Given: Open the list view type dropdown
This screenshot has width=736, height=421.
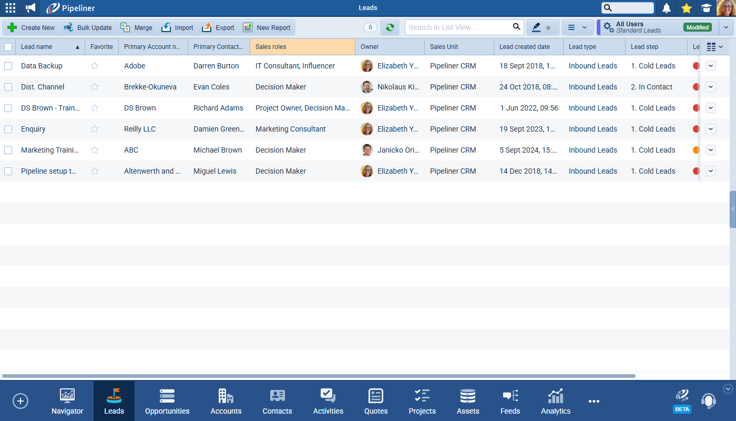Looking at the screenshot, I should point(577,27).
